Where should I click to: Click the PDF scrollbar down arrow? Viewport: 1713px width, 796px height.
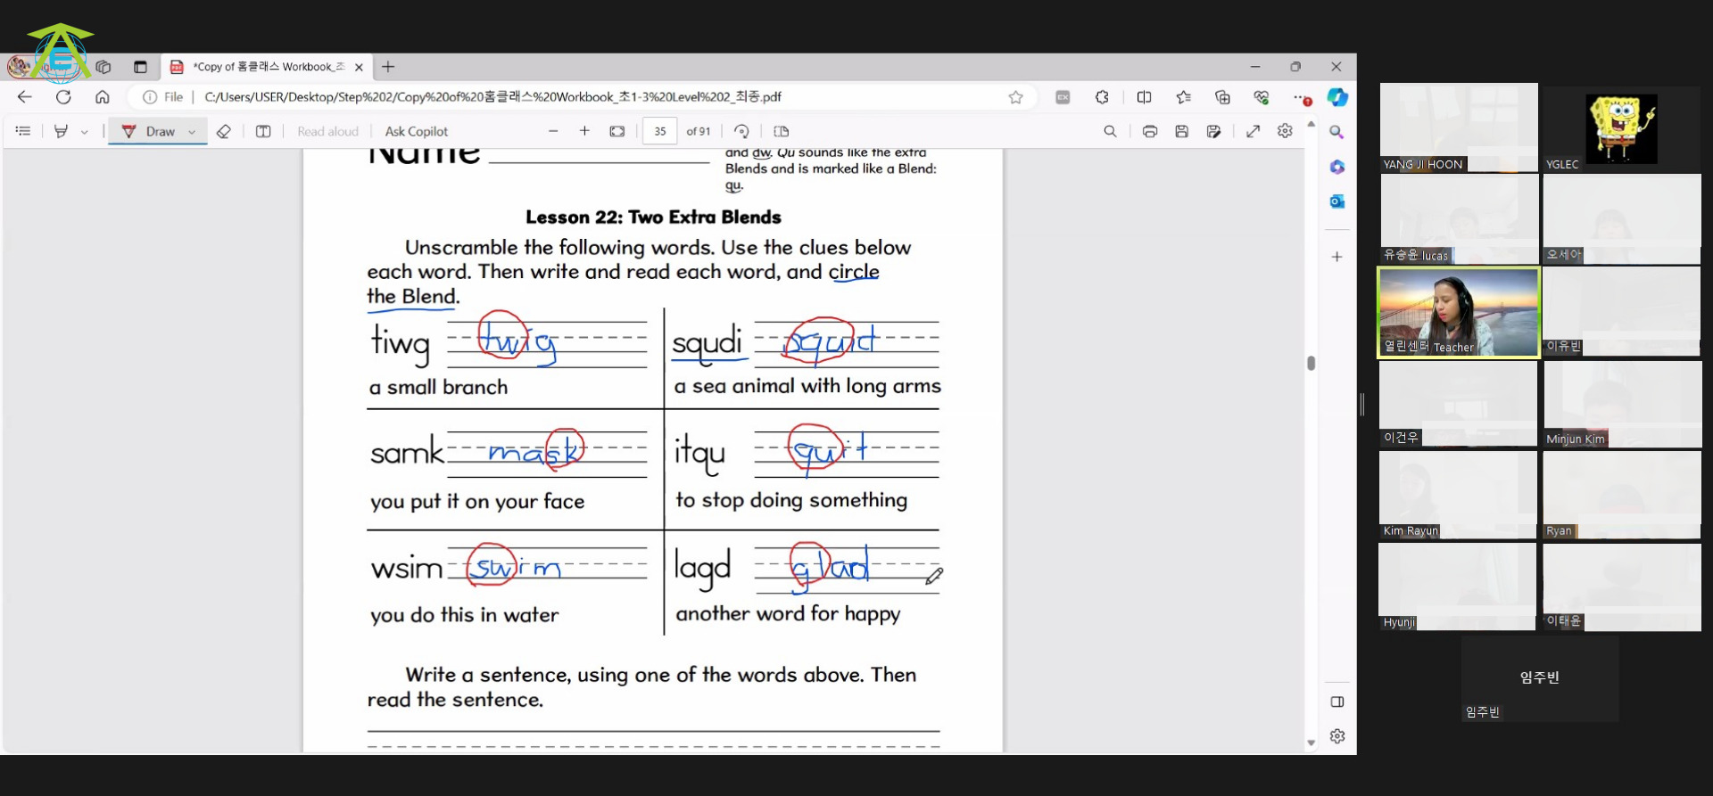1311,743
